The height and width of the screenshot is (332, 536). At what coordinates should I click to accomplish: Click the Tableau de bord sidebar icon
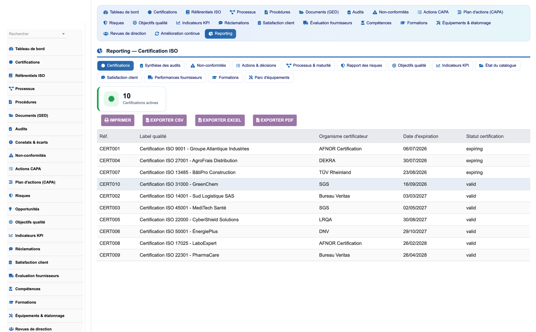(11, 49)
